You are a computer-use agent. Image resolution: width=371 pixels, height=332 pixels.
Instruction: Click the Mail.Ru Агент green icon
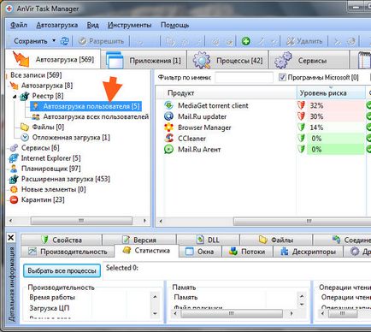(x=169, y=149)
